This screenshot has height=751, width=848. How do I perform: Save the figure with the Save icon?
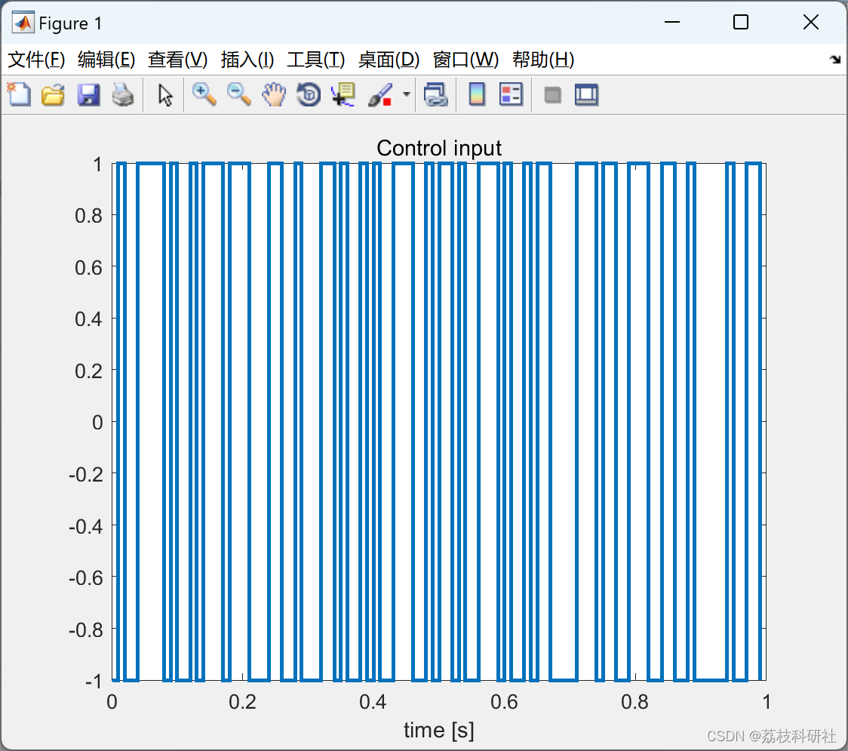pos(88,94)
